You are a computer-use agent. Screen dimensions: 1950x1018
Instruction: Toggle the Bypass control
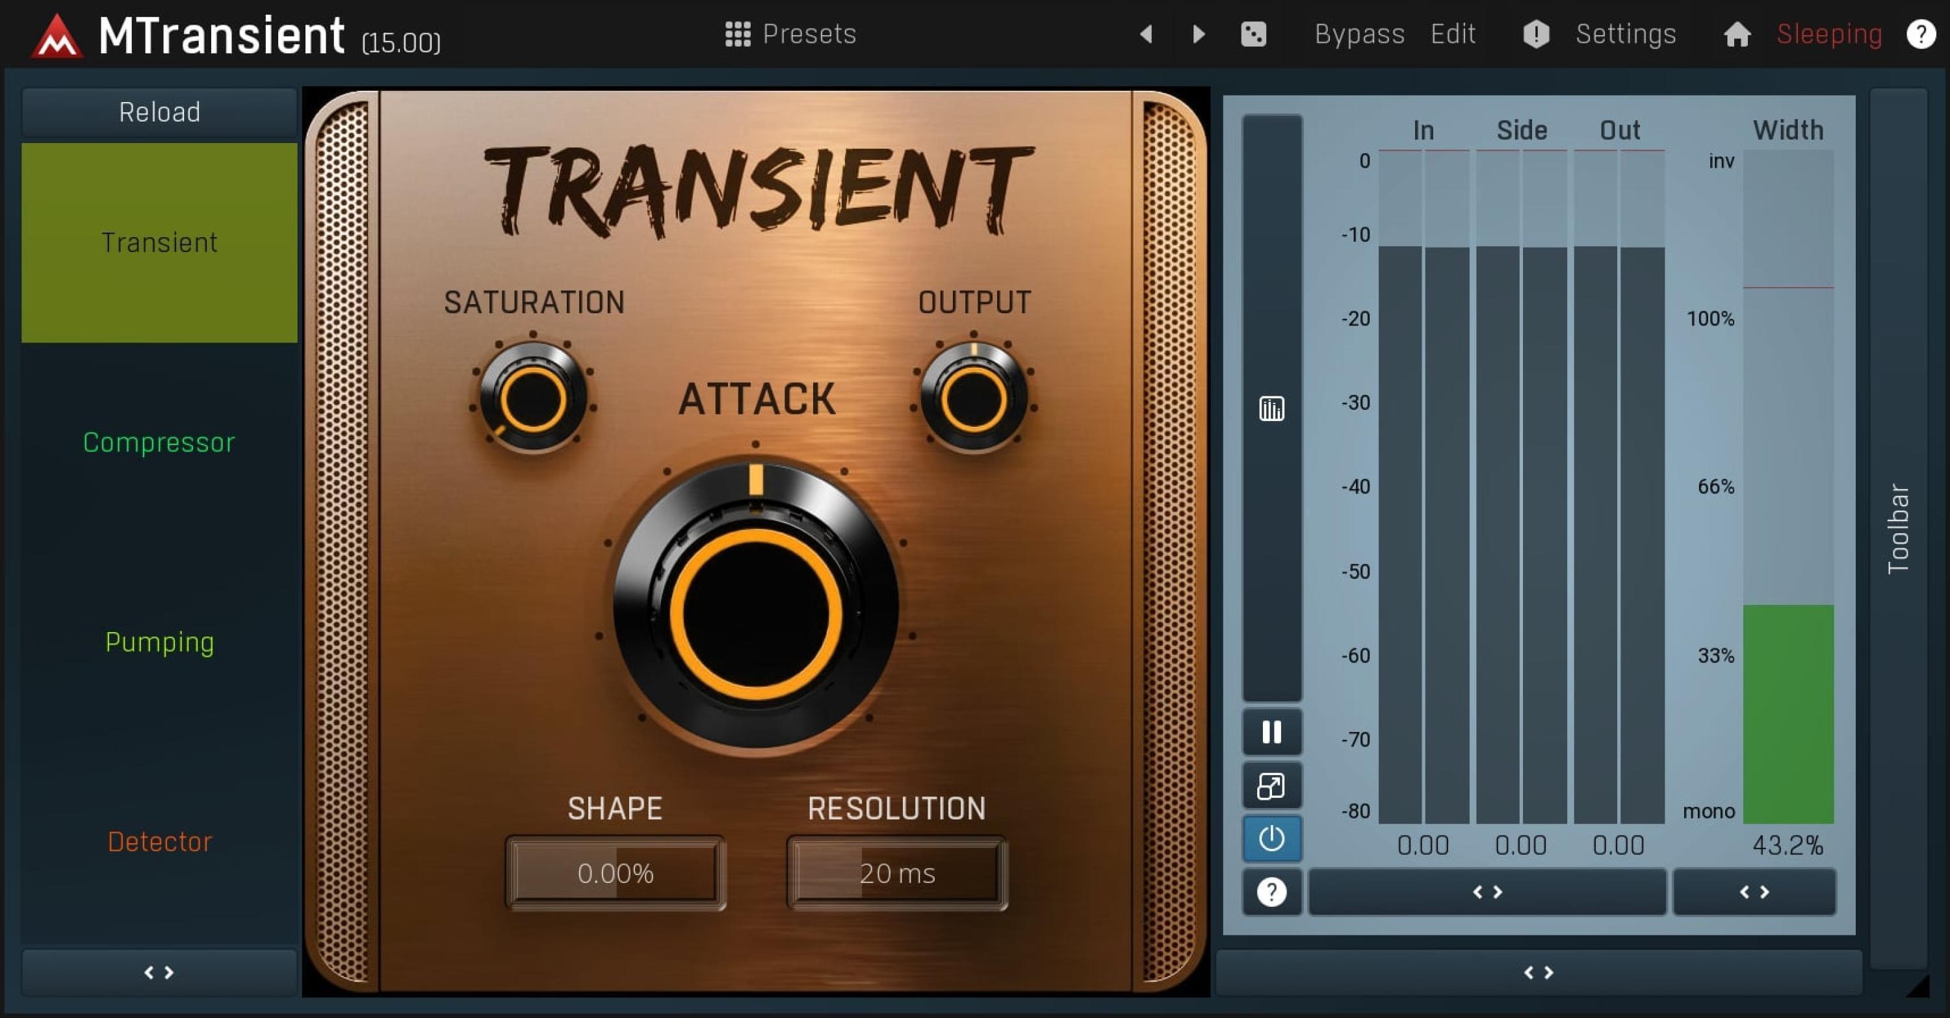pyautogui.click(x=1360, y=34)
